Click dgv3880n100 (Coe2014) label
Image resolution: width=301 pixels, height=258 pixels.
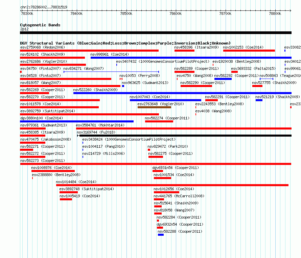(42, 118)
